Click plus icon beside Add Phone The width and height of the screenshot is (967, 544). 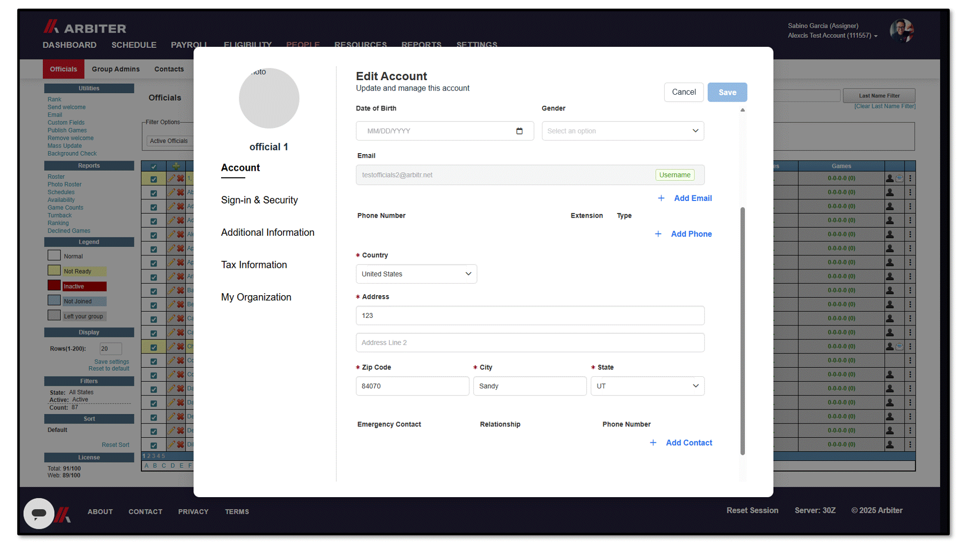point(658,234)
